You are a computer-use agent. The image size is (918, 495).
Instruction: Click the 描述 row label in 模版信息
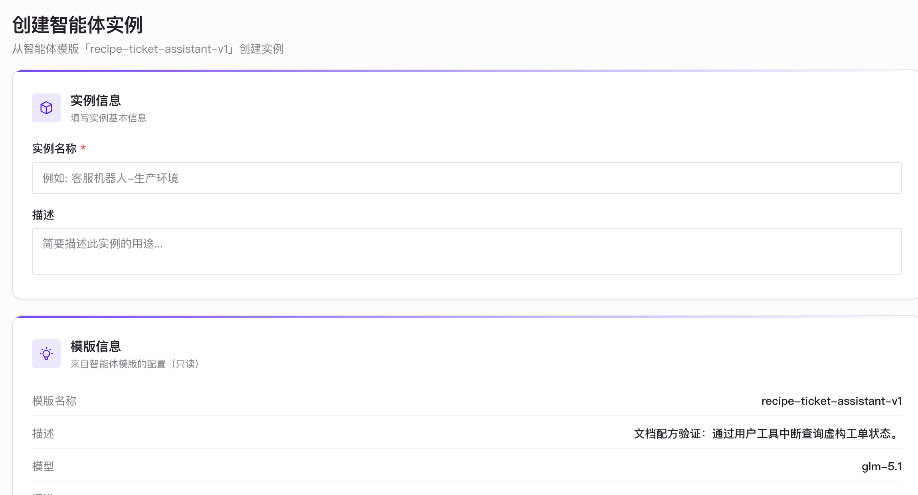tap(43, 434)
